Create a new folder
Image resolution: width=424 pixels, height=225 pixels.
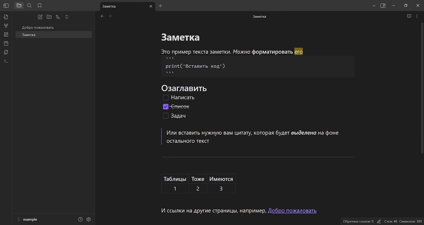click(49, 17)
